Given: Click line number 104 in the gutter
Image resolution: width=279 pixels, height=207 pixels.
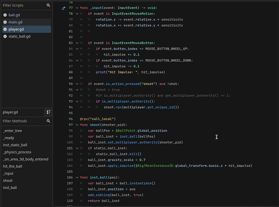Looking at the screenshot, I should pos(70,166).
